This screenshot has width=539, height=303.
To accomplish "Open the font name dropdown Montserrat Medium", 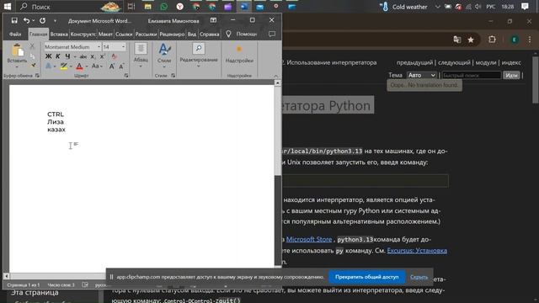I will pos(99,47).
